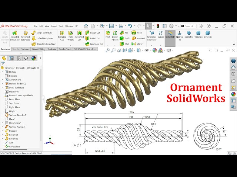Click the Swept Boss/Base tool

point(42,33)
